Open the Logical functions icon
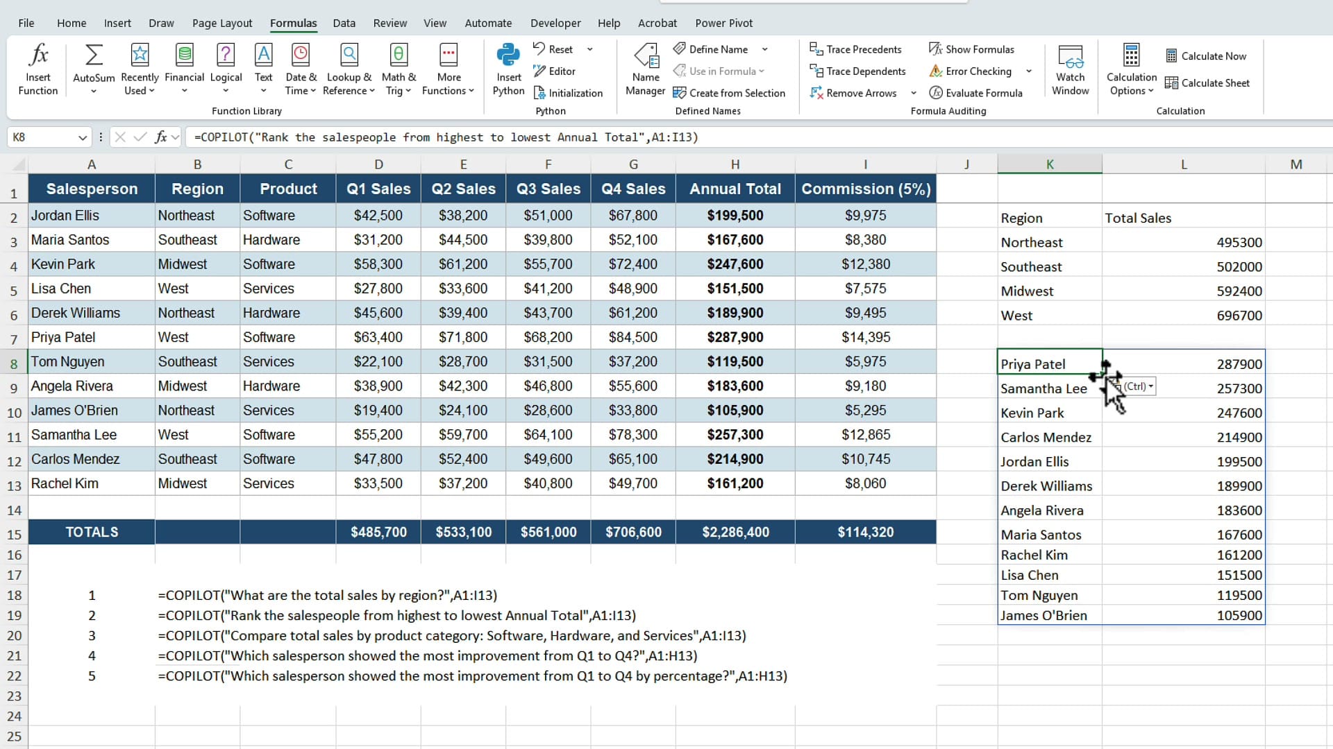 tap(226, 54)
